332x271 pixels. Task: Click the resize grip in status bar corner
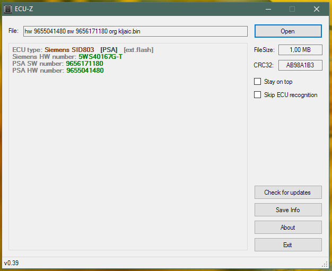coord(325,264)
